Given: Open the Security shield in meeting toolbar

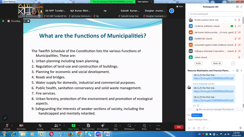Looking at the screenshot, I should (x=40, y=126).
